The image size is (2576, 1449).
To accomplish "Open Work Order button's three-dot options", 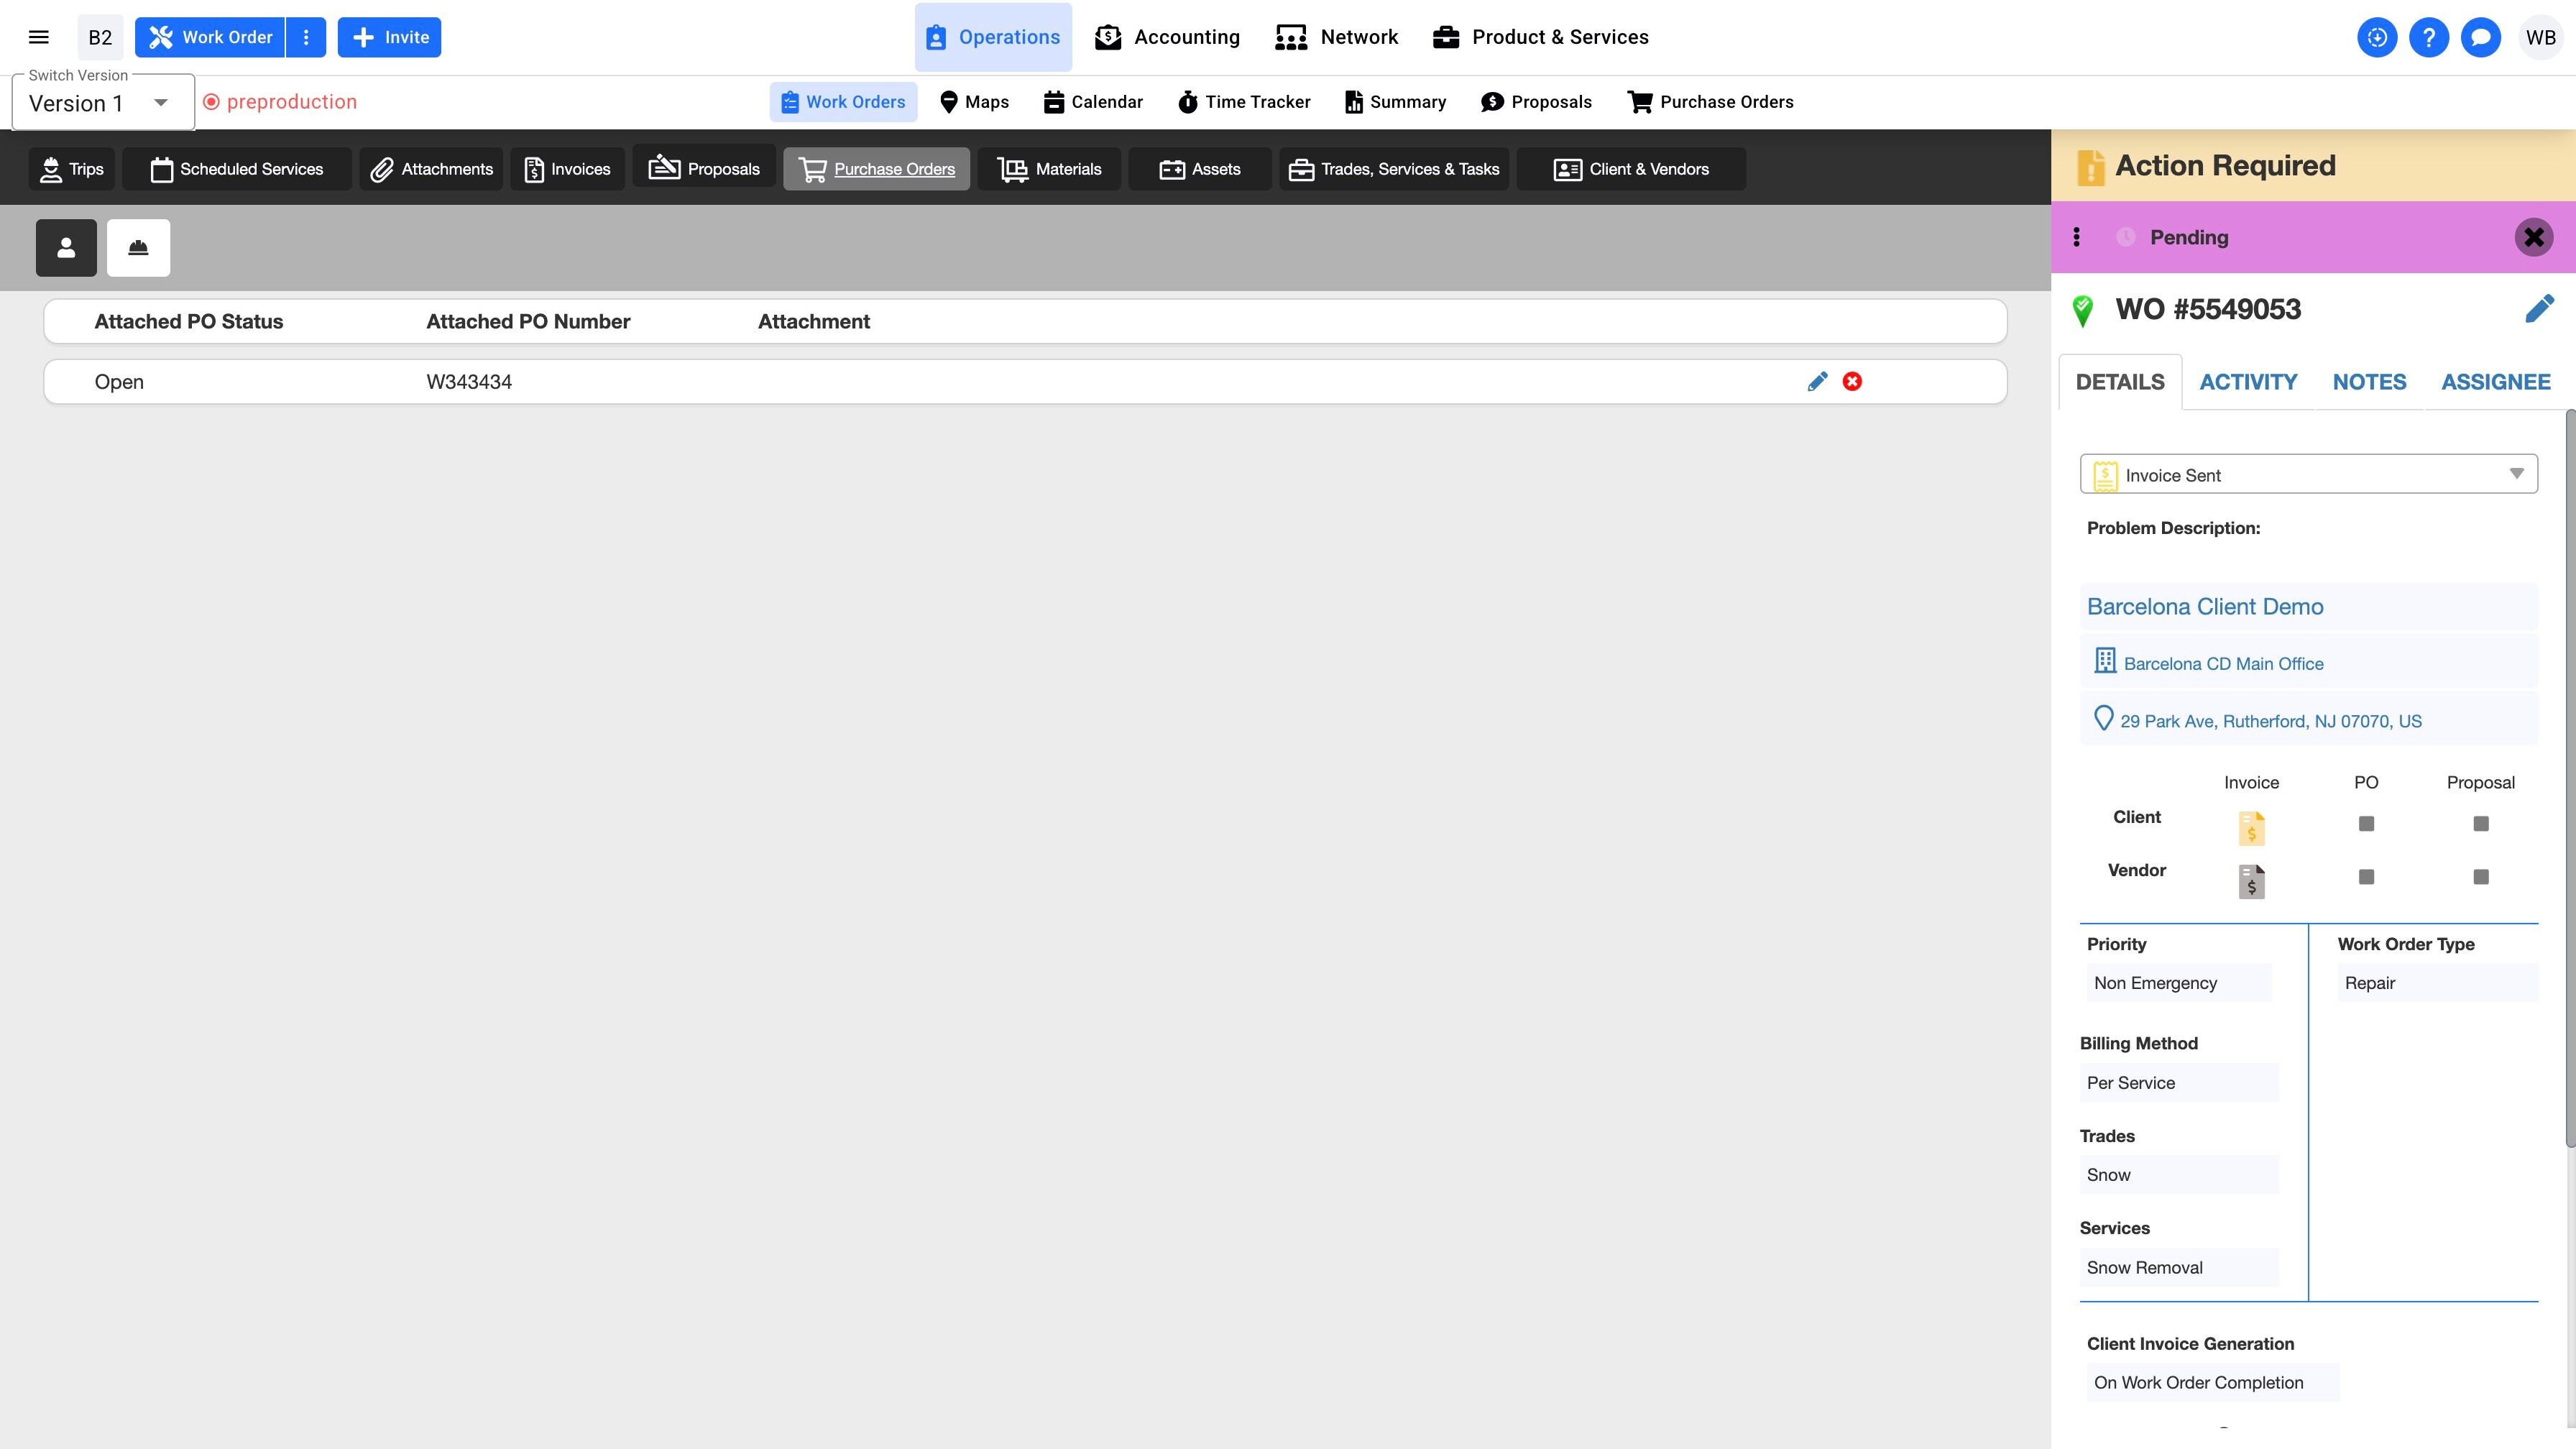I will pos(306,37).
